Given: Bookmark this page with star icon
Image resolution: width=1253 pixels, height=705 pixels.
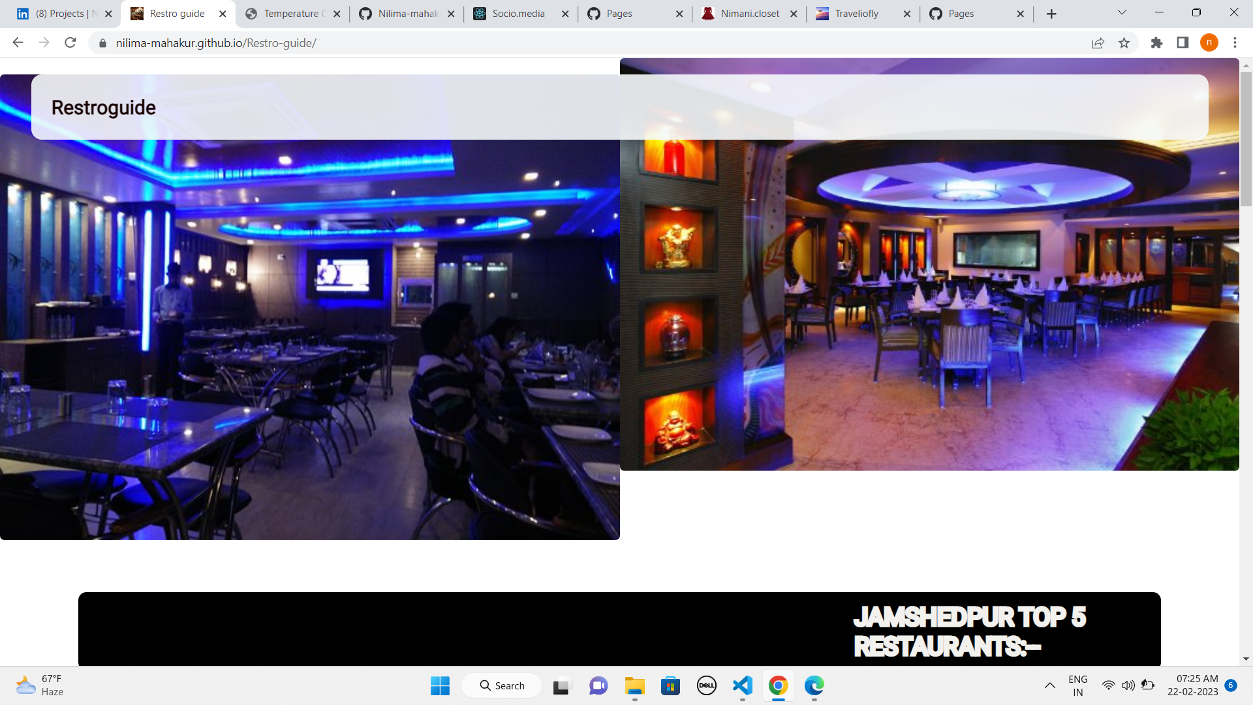Looking at the screenshot, I should coord(1124,42).
